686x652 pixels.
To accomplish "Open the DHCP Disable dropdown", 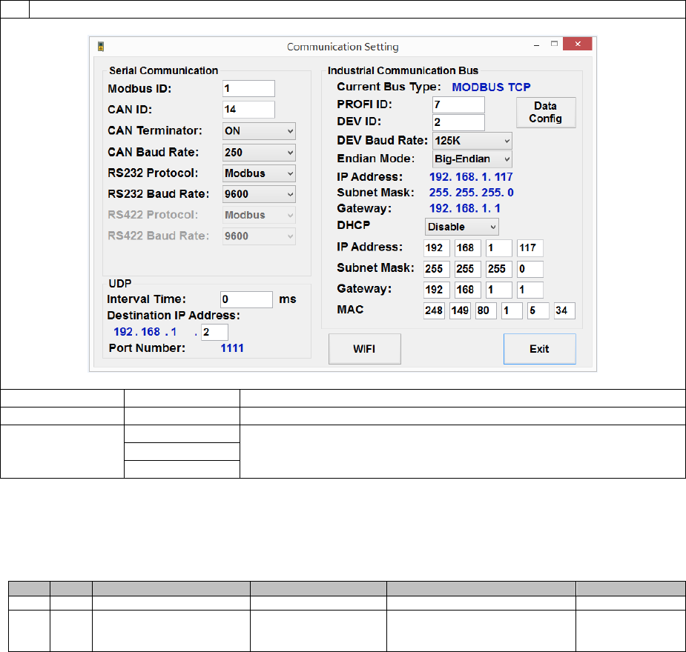I will point(461,227).
